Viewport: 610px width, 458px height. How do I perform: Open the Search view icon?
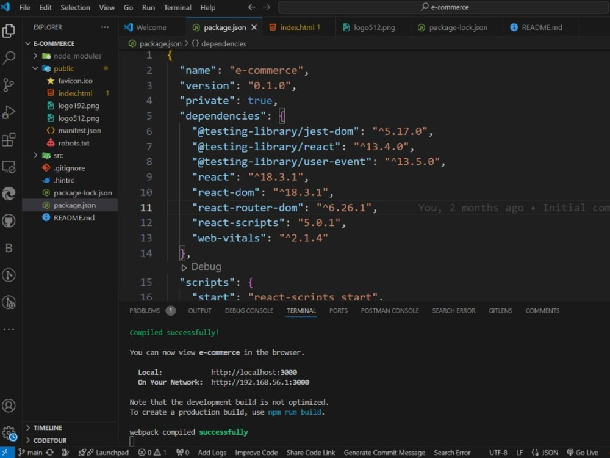coord(9,57)
